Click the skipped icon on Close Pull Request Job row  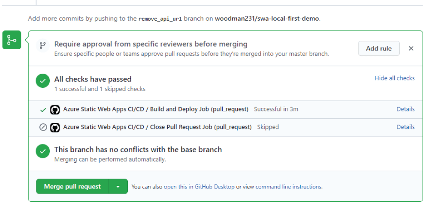[43, 127]
